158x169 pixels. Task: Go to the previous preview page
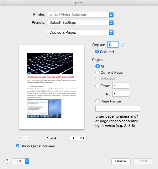29,138
